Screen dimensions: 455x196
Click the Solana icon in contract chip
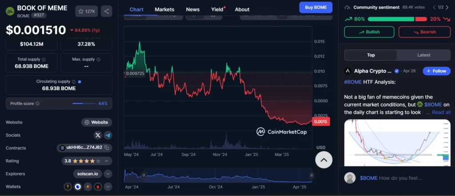pos(62,148)
